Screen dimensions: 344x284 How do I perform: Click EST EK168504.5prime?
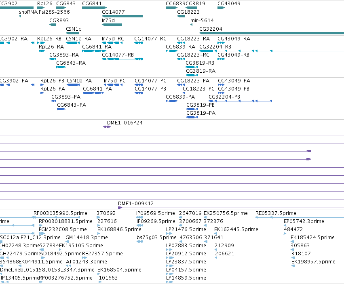click(x=119, y=270)
